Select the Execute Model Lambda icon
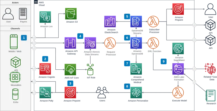217x111 pixels. coord(178,92)
